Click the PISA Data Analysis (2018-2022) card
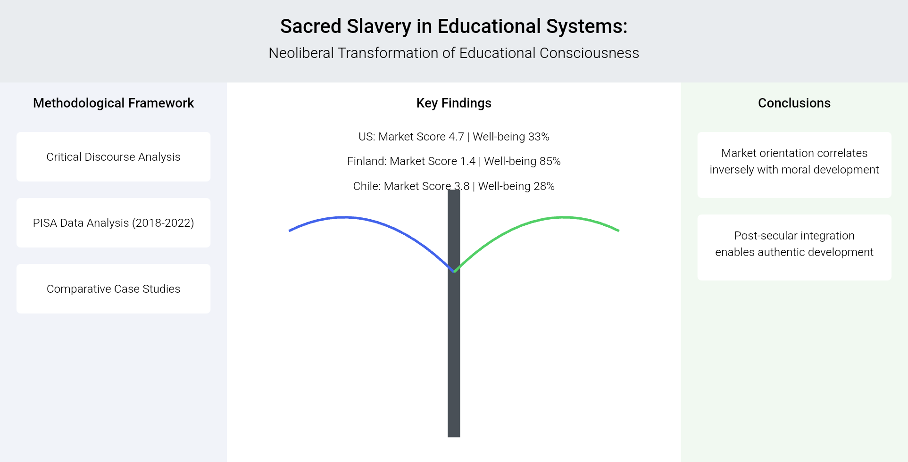The height and width of the screenshot is (462, 908). point(113,223)
